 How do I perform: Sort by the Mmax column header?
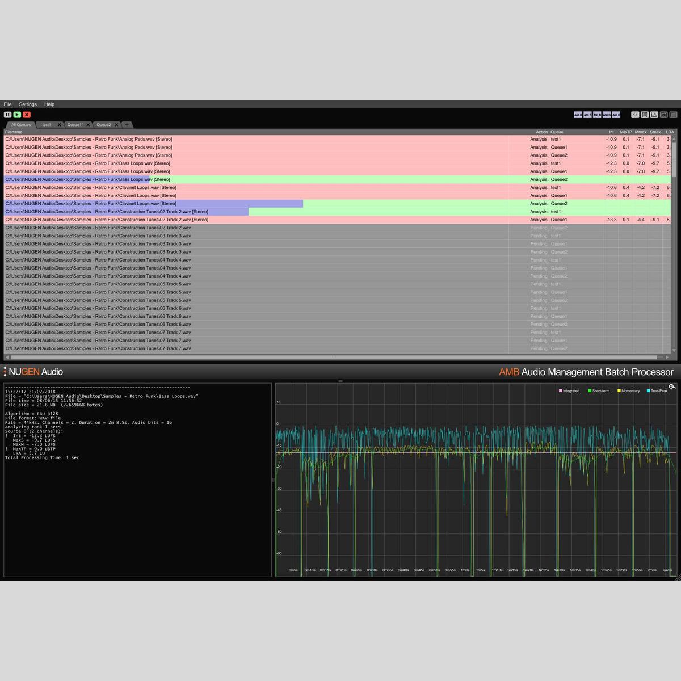point(641,132)
